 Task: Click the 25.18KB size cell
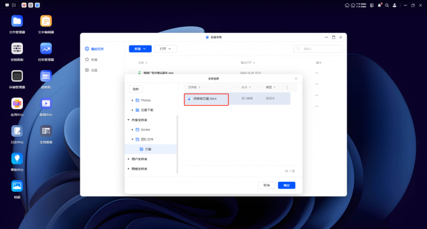coord(247,99)
